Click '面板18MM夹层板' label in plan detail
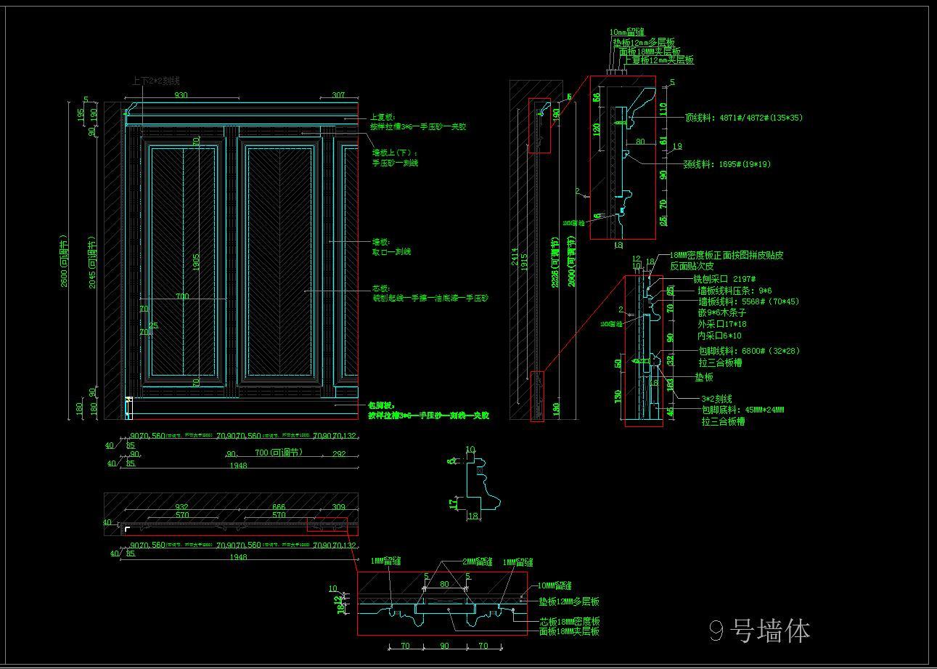This screenshot has height=669, width=937. [570, 632]
